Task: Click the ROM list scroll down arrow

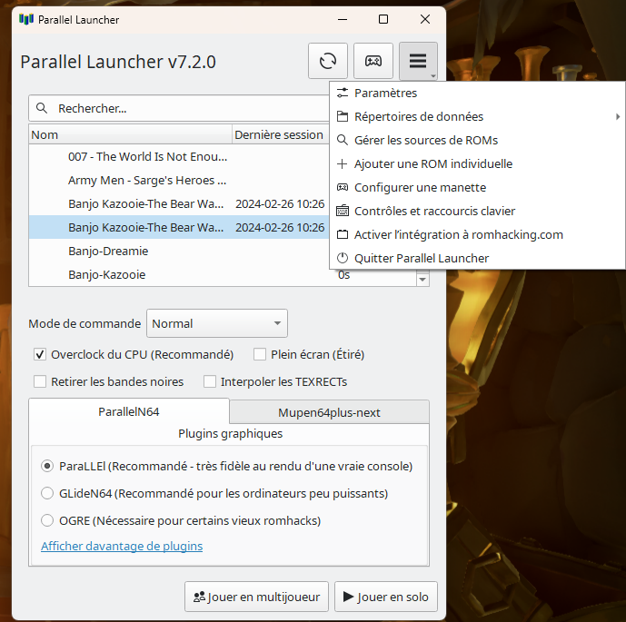Action: (x=422, y=280)
